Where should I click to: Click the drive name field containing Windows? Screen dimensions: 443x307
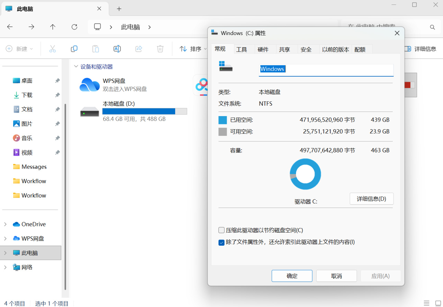pyautogui.click(x=326, y=69)
